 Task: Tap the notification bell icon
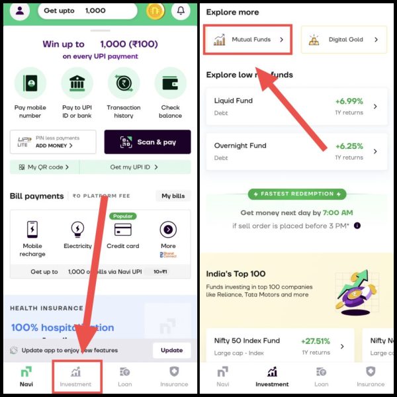point(181,11)
